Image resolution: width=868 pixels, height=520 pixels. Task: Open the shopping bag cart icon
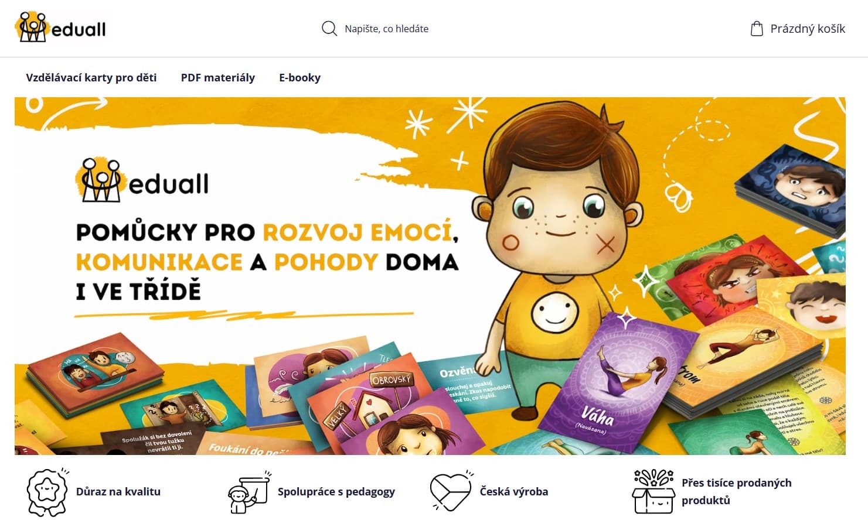[x=757, y=29]
